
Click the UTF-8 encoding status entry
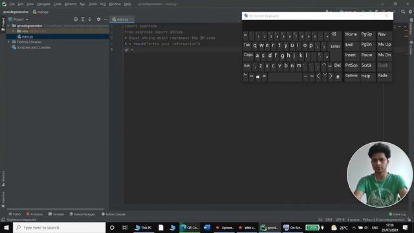pos(340,220)
